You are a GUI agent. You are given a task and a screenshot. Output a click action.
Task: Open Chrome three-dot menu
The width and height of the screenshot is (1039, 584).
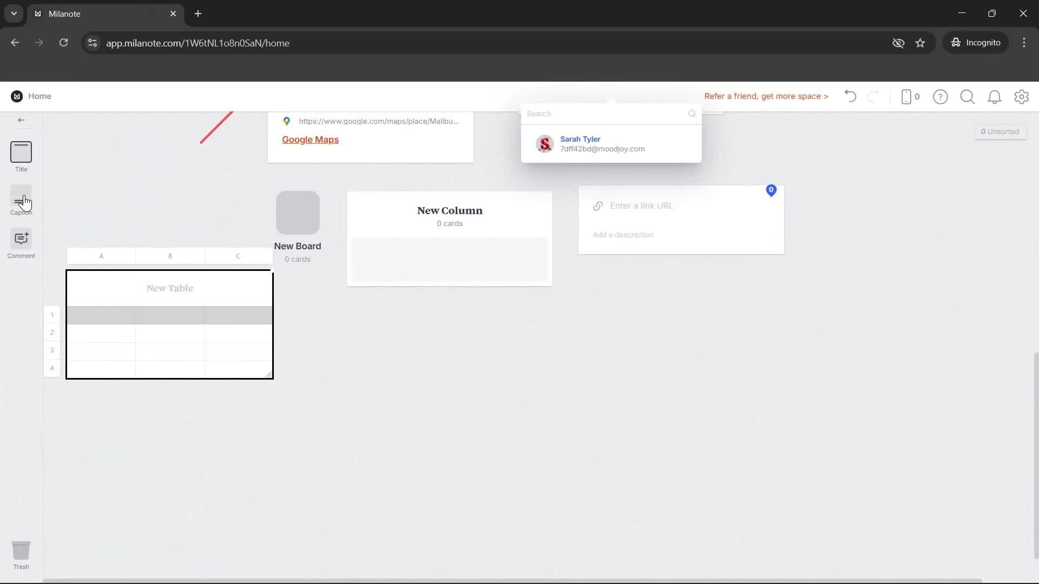[1024, 43]
